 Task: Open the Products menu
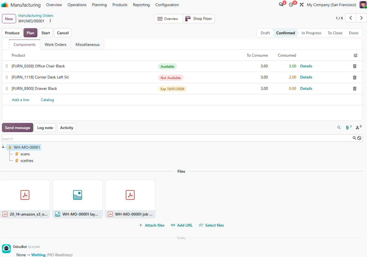(x=120, y=5)
